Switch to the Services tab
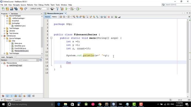The image size is (191, 107). coord(14,14)
